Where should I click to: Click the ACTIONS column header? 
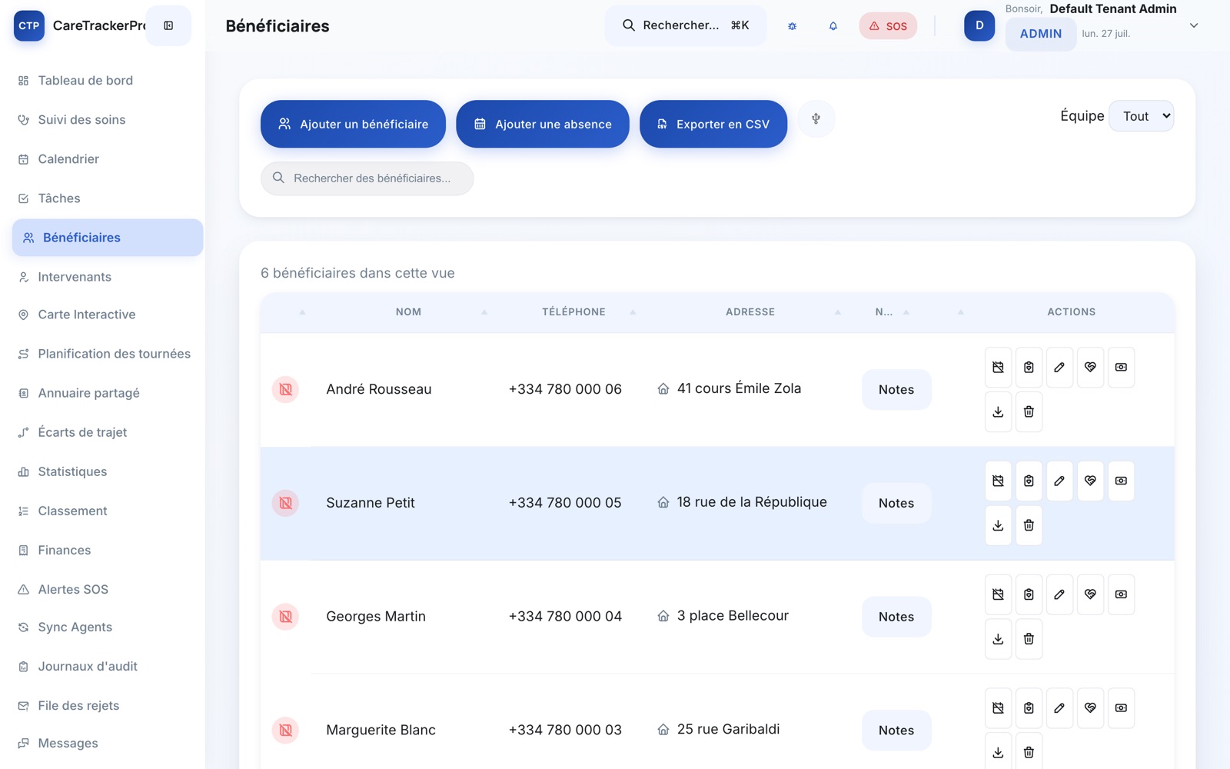coord(1071,312)
